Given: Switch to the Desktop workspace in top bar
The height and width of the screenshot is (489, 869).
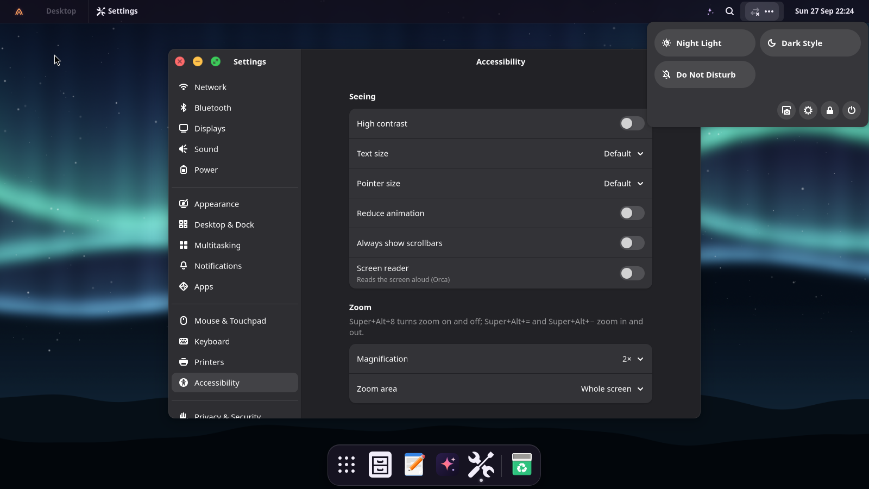Looking at the screenshot, I should tap(61, 11).
